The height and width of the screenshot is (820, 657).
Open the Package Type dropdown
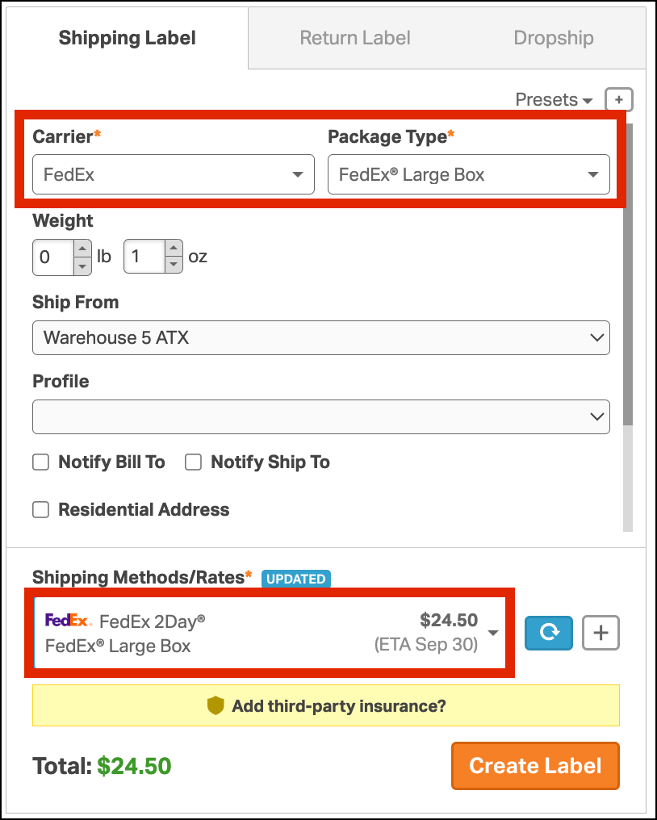468,174
